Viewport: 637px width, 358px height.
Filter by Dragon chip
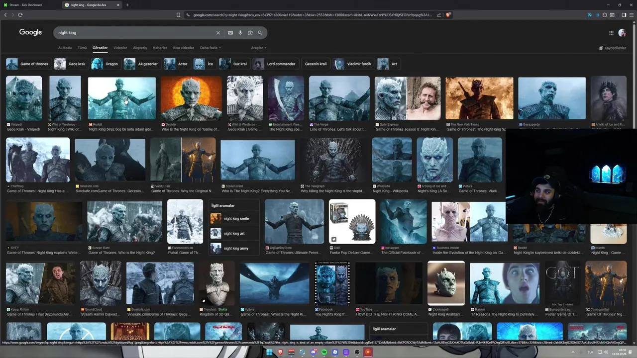106,64
